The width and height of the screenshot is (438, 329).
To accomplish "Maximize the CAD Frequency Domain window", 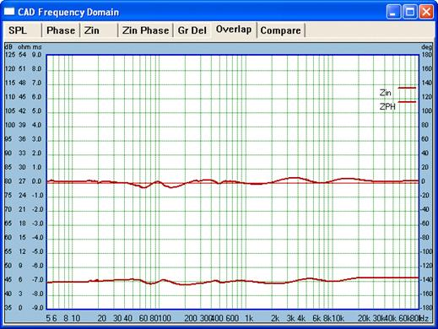I will tap(409, 12).
